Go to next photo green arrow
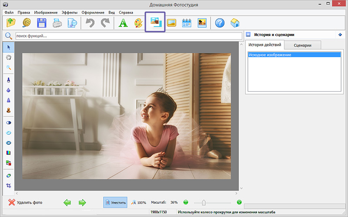Image resolution: width=348 pixels, height=217 pixels. [x=82, y=202]
